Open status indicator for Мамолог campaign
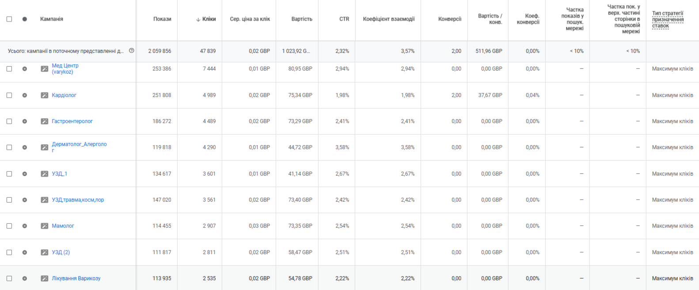The width and height of the screenshot is (699, 290). coord(25,226)
